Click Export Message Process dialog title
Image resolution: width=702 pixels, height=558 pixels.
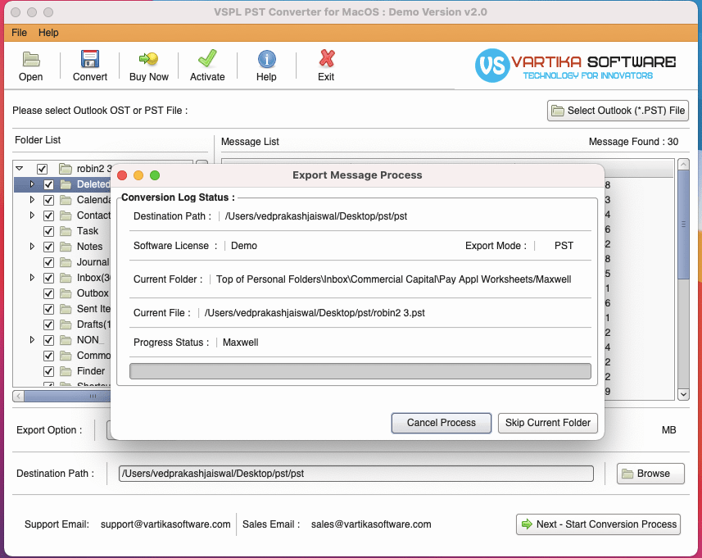357,175
